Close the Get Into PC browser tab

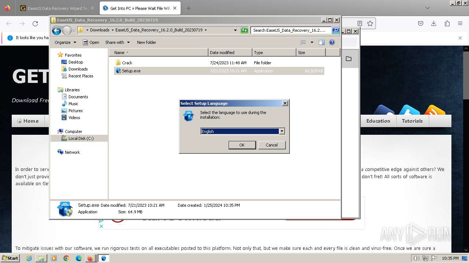[175, 8]
